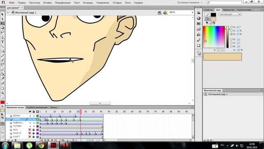
Task: Click the beige fill color swatch in toolbox
Action: tap(2, 111)
